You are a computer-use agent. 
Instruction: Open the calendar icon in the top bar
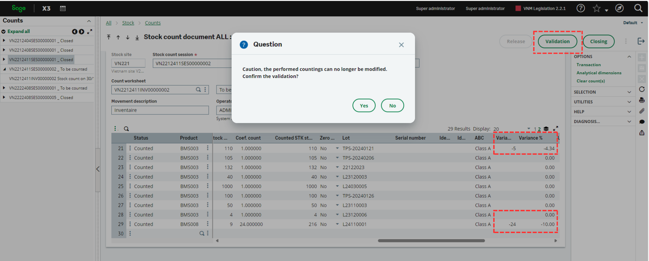(x=63, y=8)
